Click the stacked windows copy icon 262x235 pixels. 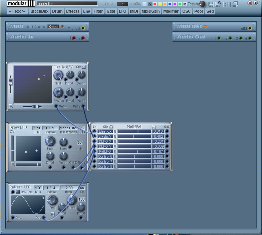(235, 4)
